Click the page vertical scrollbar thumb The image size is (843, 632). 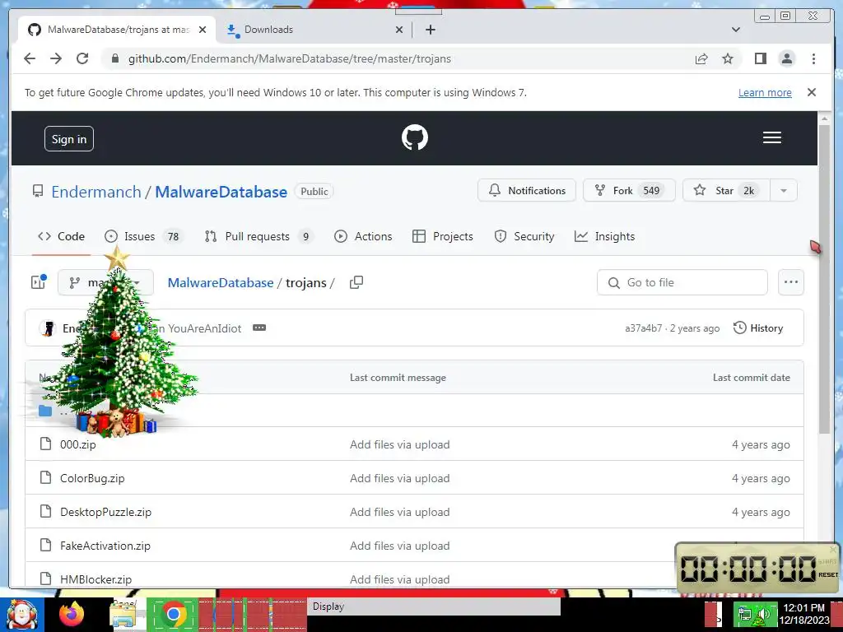[x=824, y=280]
